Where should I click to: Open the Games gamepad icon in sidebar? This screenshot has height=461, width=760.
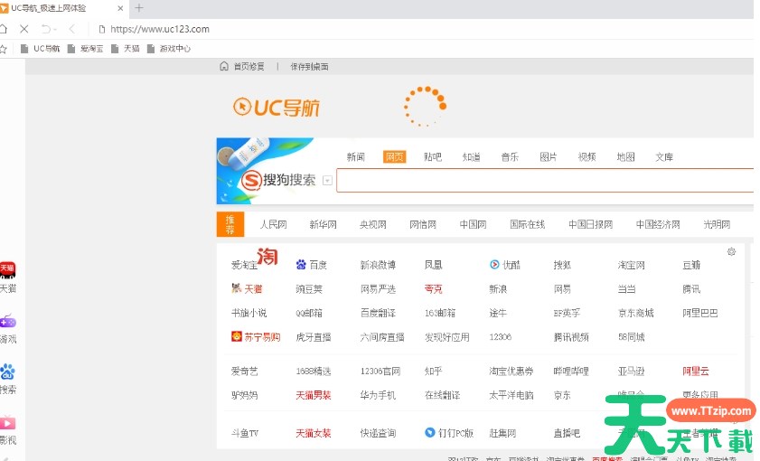click(7, 321)
